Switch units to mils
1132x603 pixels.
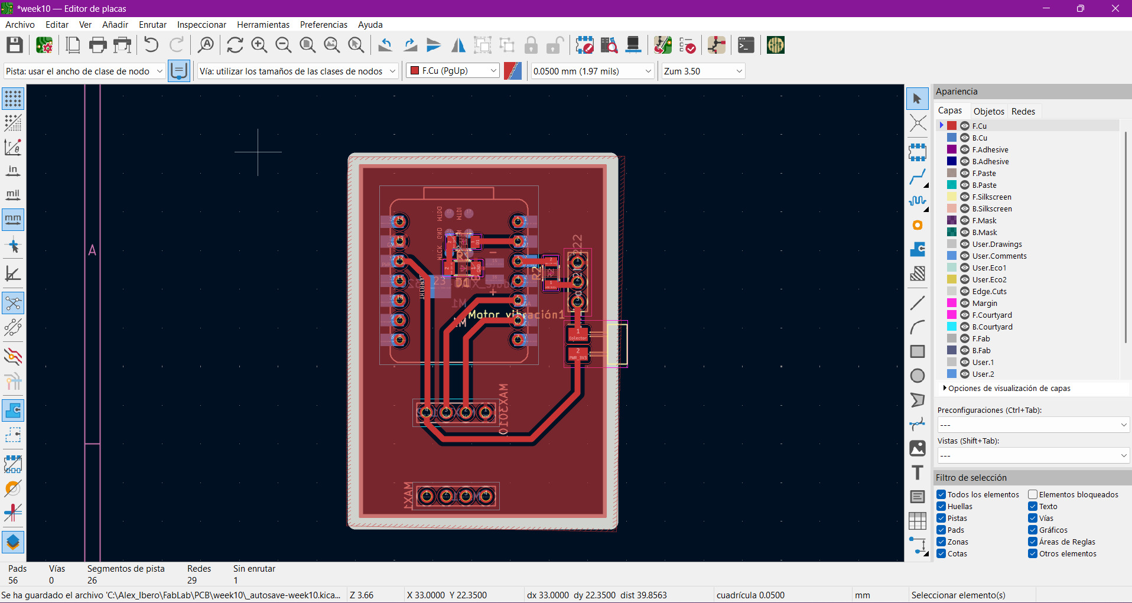tap(13, 195)
